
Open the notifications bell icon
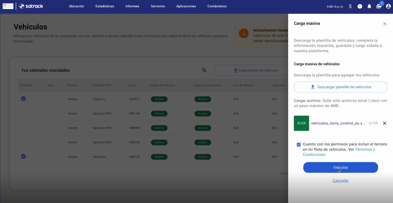click(x=369, y=6)
